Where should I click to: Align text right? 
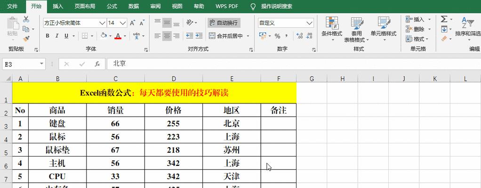(x=176, y=36)
